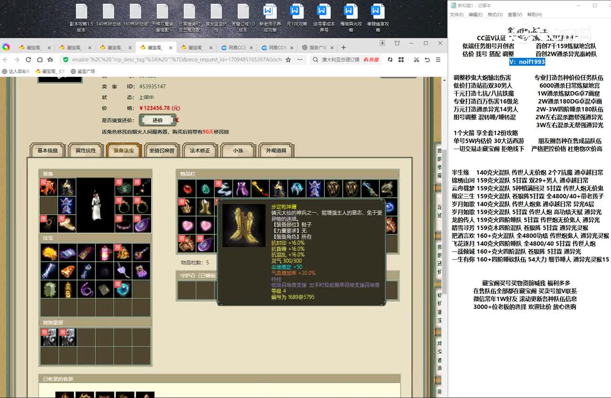Click the browser back arrow
Viewport: 611px width, 398px height.
coord(5,60)
